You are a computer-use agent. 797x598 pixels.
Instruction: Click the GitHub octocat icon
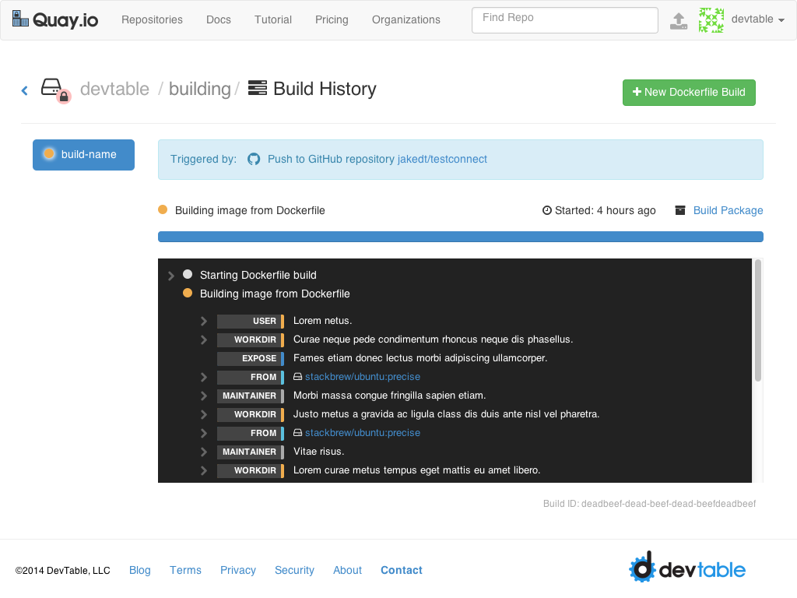(254, 159)
